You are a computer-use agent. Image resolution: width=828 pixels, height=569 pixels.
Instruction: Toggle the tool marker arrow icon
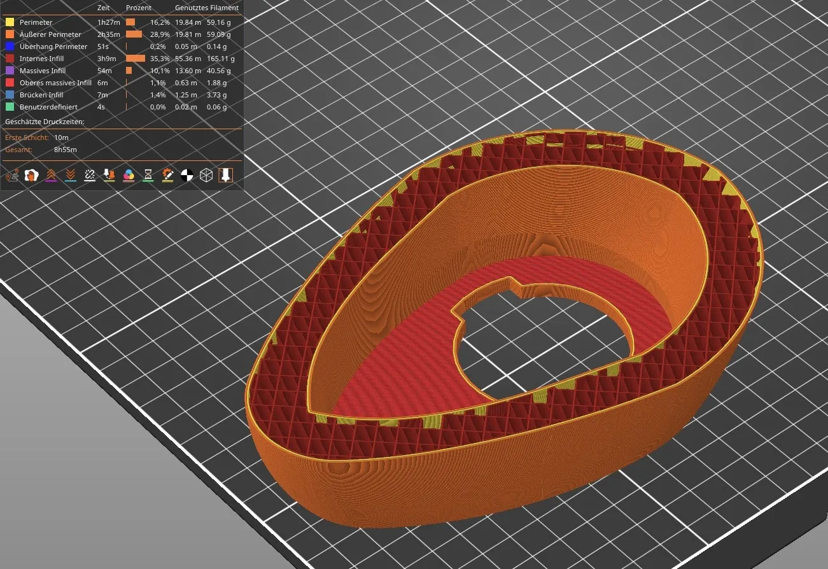(225, 175)
